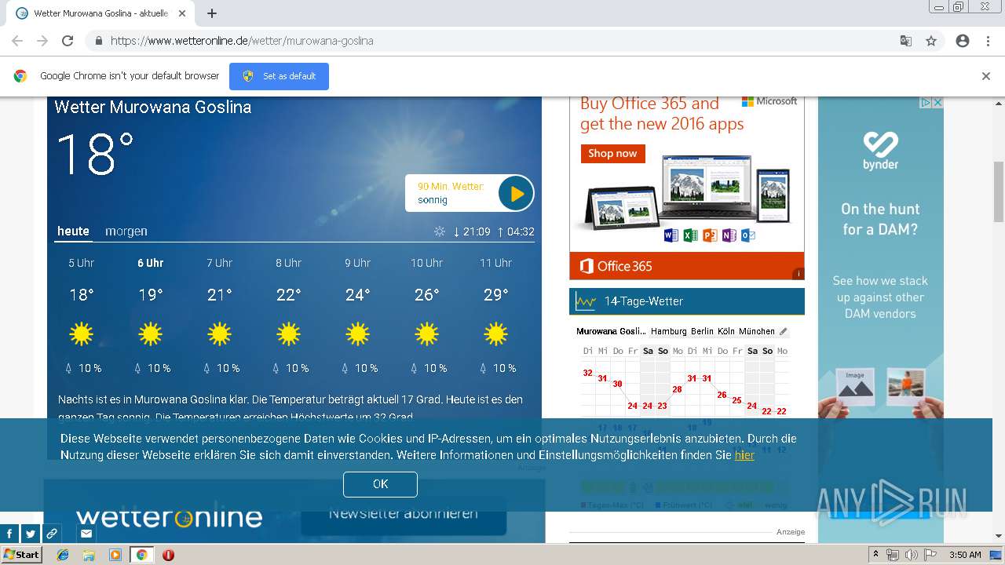Image resolution: width=1005 pixels, height=565 pixels.
Task: Select Köln in 14-Tage-Wetter
Action: pos(726,331)
